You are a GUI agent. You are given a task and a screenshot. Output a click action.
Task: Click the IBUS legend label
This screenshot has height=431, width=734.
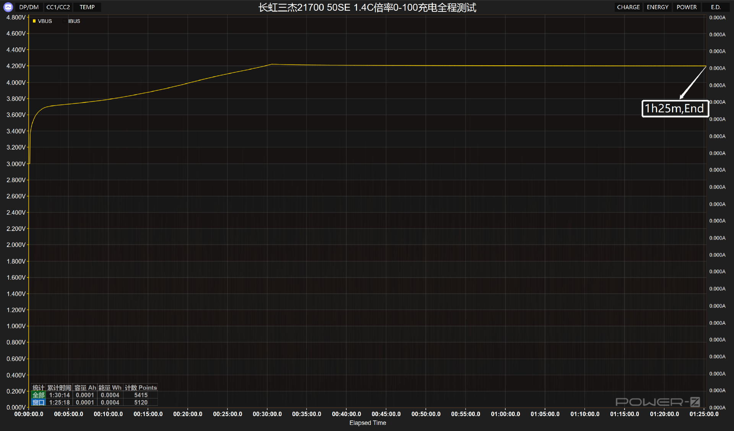click(74, 21)
